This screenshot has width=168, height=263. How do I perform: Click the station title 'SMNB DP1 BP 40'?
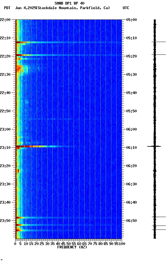point(69,3)
